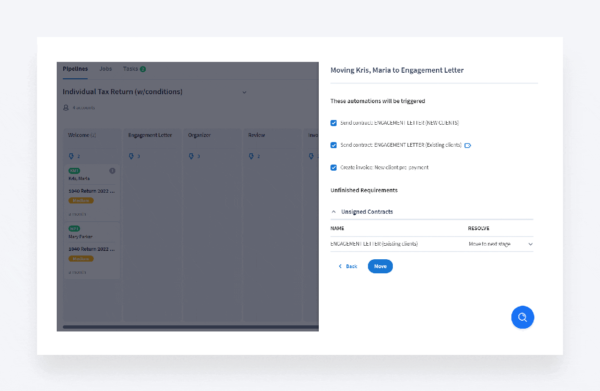Viewport: 600px width, 391px height.
Task: Switch to the Jobs tab
Action: coord(105,69)
